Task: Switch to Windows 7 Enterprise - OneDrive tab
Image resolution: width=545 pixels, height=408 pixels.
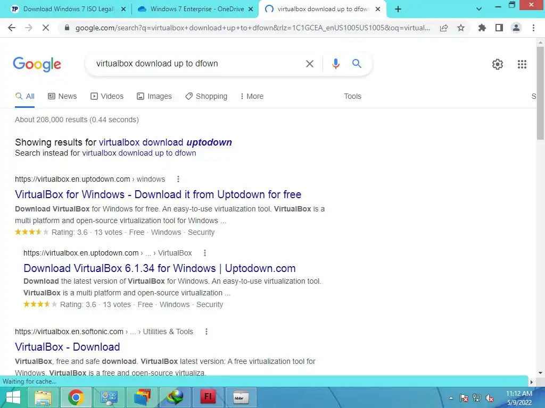Action: click(x=197, y=9)
